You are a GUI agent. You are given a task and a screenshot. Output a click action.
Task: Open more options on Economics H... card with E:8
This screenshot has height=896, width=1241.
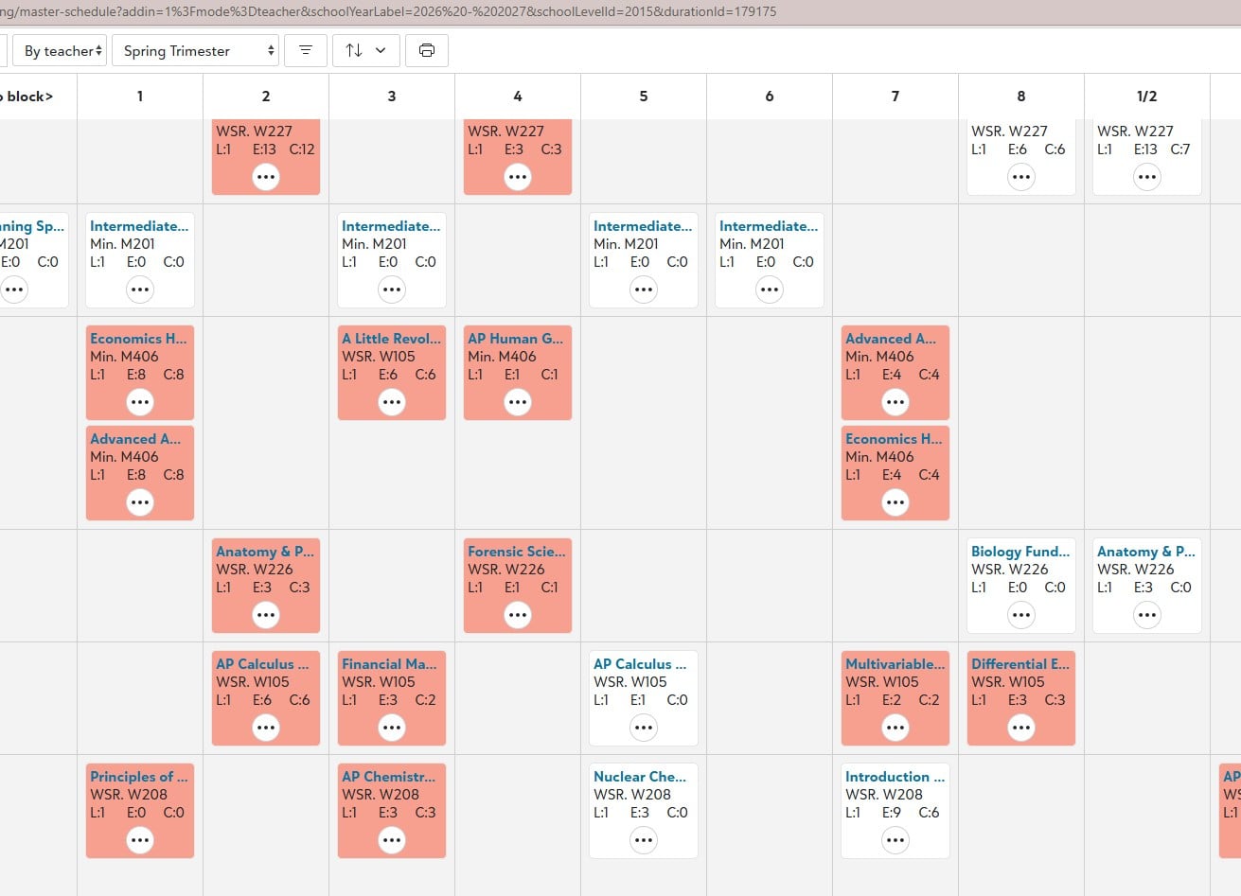(x=140, y=402)
